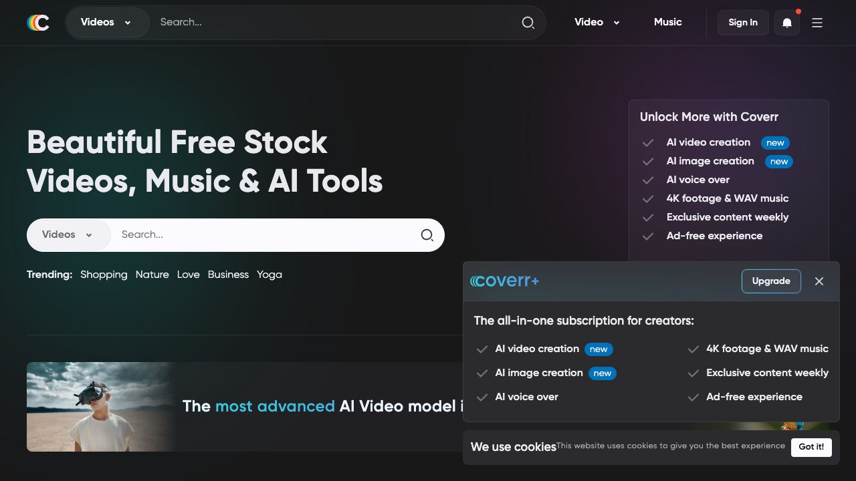Go to the Music section
The height and width of the screenshot is (481, 856).
point(667,23)
